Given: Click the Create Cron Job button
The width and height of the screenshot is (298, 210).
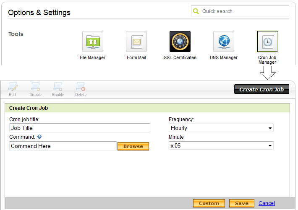Looking at the screenshot, I should pos(261,89).
